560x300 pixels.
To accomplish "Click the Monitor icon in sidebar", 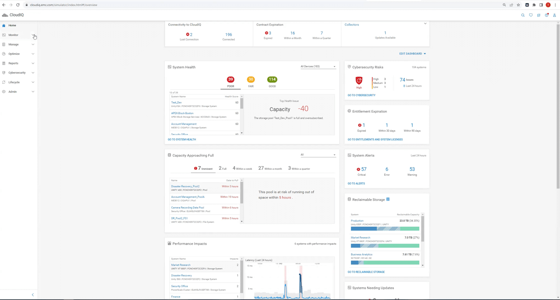I will [x=4, y=35].
